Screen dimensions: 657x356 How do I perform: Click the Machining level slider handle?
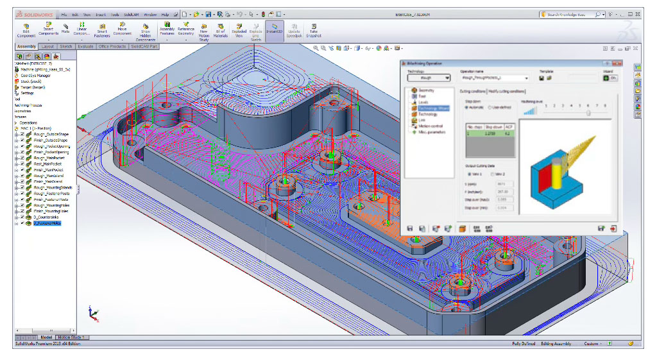(588, 113)
